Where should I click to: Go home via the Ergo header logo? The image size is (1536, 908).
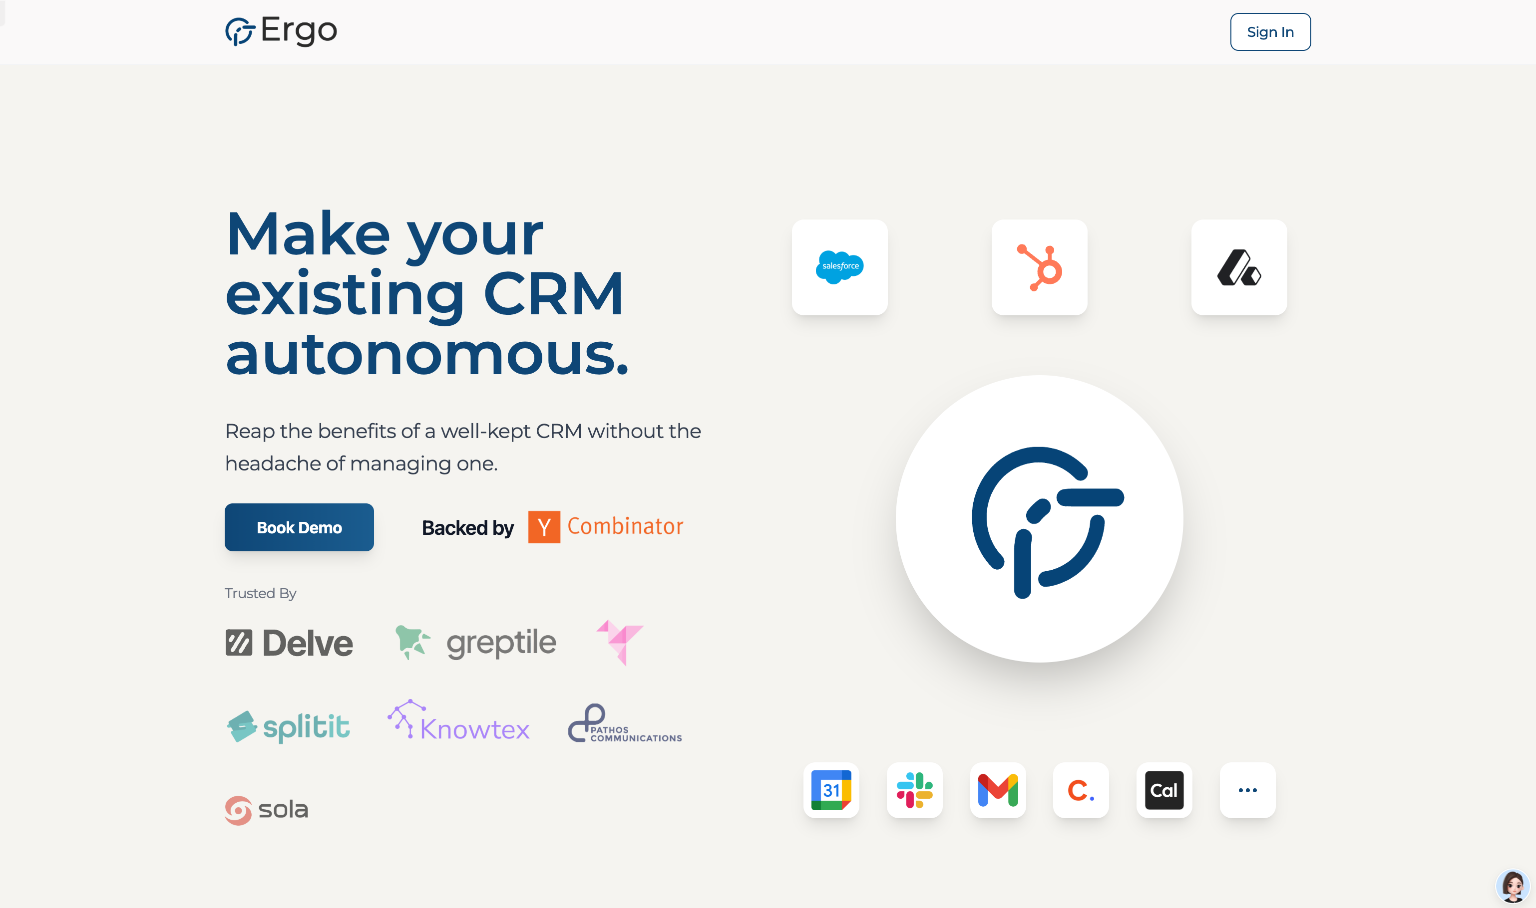click(x=281, y=30)
